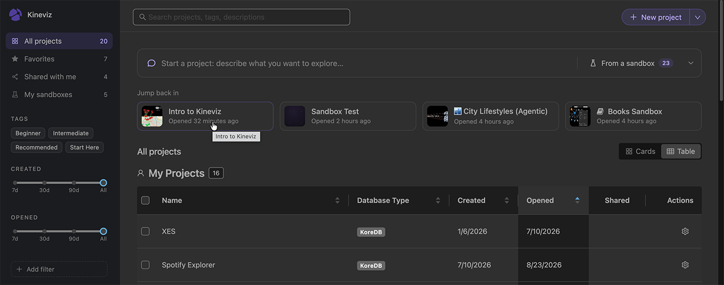Click Sandbox Test thumbnail
The width and height of the screenshot is (724, 285).
click(295, 116)
